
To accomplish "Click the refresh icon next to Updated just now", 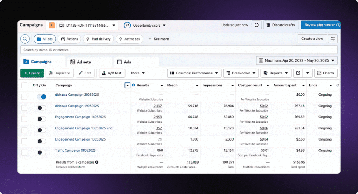I will (257, 25).
